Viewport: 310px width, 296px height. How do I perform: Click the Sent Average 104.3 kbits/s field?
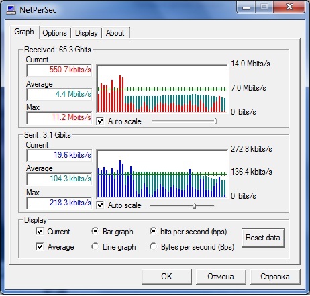click(x=59, y=179)
